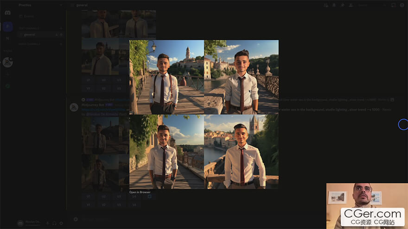
Task: Open User Settings gear in the user panel
Action: point(61,223)
